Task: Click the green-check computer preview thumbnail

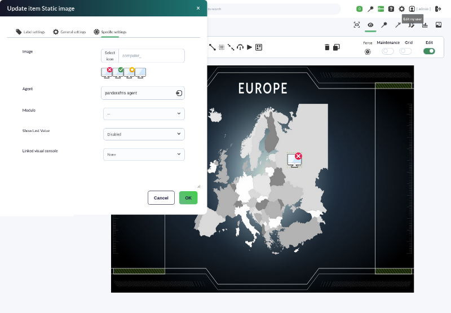Action: 118,73
